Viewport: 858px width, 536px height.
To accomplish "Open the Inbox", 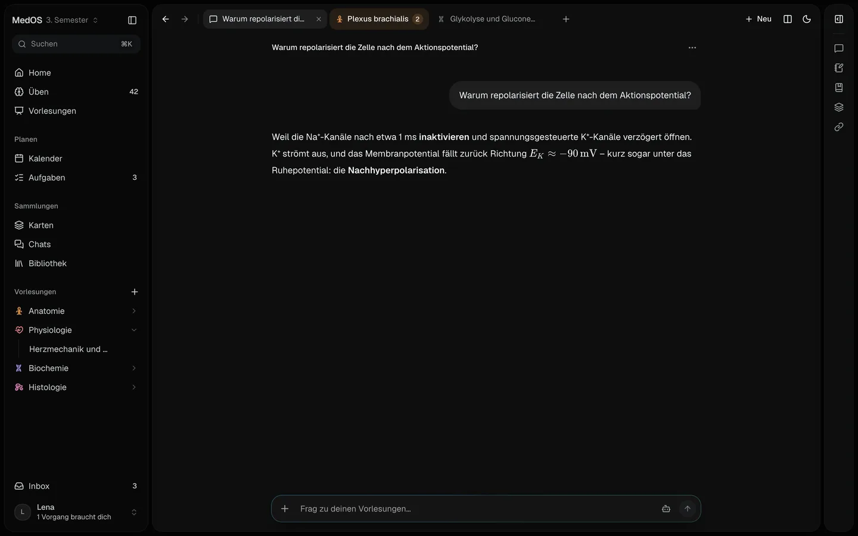I will 76,486.
